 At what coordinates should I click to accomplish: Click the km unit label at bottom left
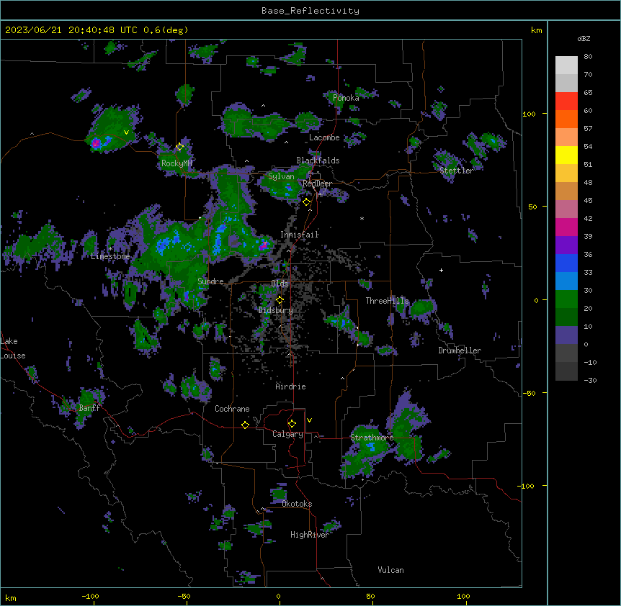(11, 598)
